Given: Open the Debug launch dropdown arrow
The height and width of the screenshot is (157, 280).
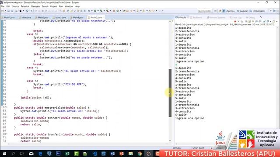Looking at the screenshot, I should [x=92, y=11].
